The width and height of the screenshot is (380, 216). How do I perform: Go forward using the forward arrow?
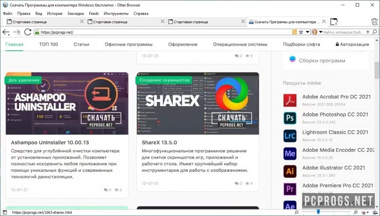point(17,32)
